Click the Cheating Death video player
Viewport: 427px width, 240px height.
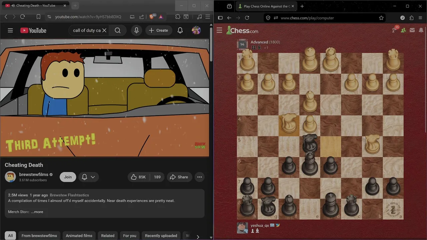pos(105,98)
